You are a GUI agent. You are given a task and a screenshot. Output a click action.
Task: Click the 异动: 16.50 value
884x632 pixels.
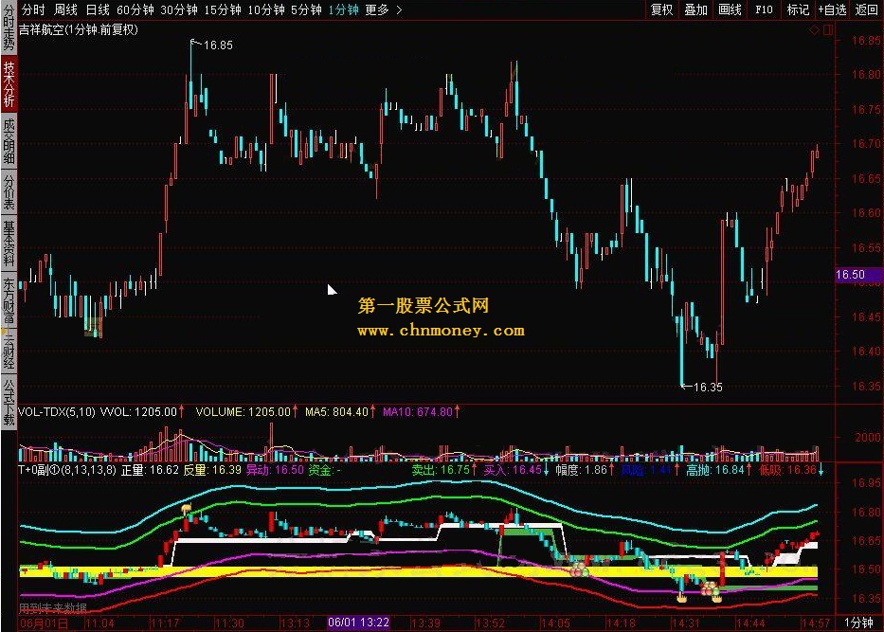275,470
